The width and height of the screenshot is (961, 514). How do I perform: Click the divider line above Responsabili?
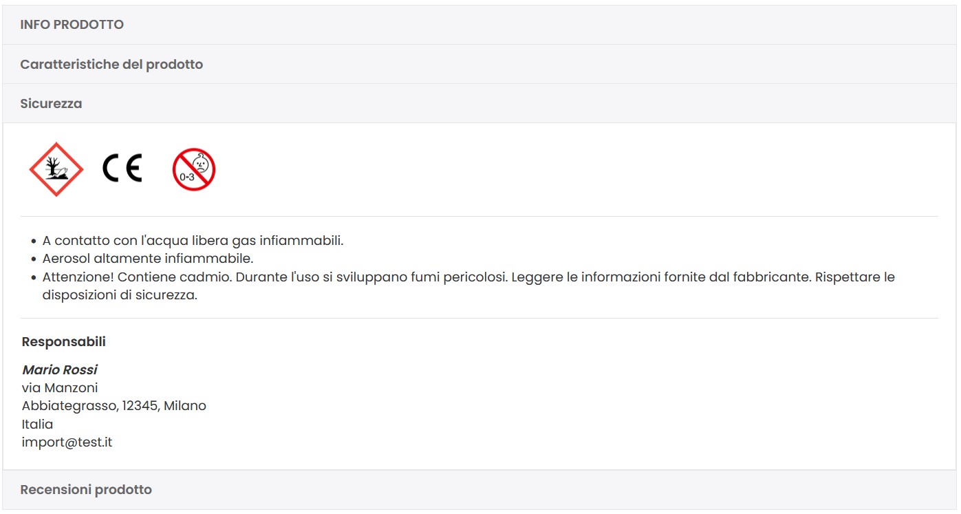tap(479, 319)
